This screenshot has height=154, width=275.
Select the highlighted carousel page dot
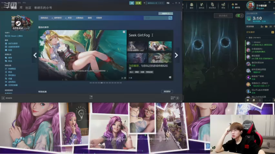101,83
